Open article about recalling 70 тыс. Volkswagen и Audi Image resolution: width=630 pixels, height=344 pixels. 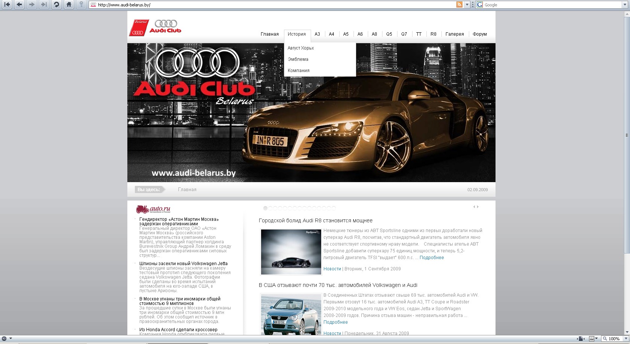338,285
